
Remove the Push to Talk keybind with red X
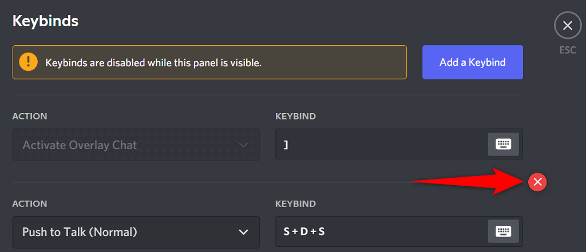537,182
